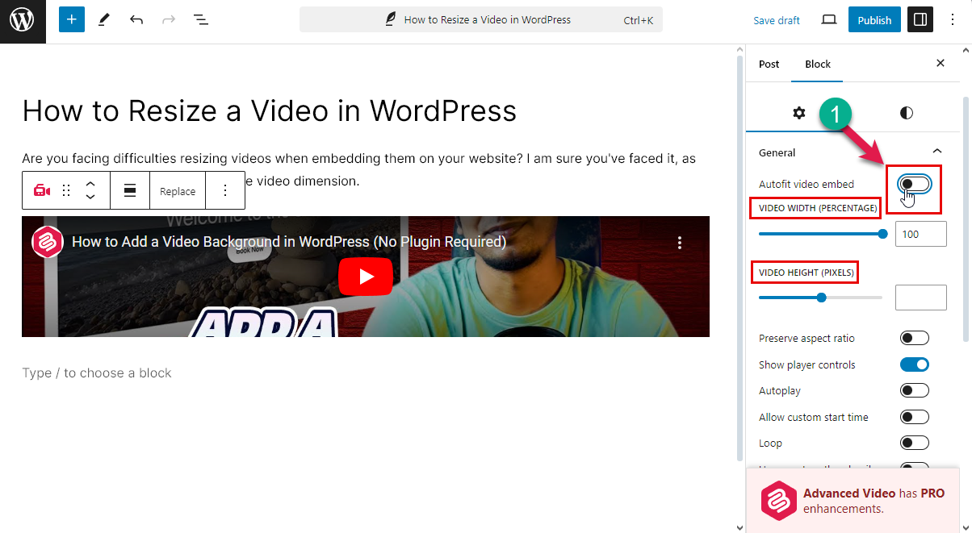Image resolution: width=972 pixels, height=533 pixels.
Task: Click the video width value input field
Action: point(920,234)
